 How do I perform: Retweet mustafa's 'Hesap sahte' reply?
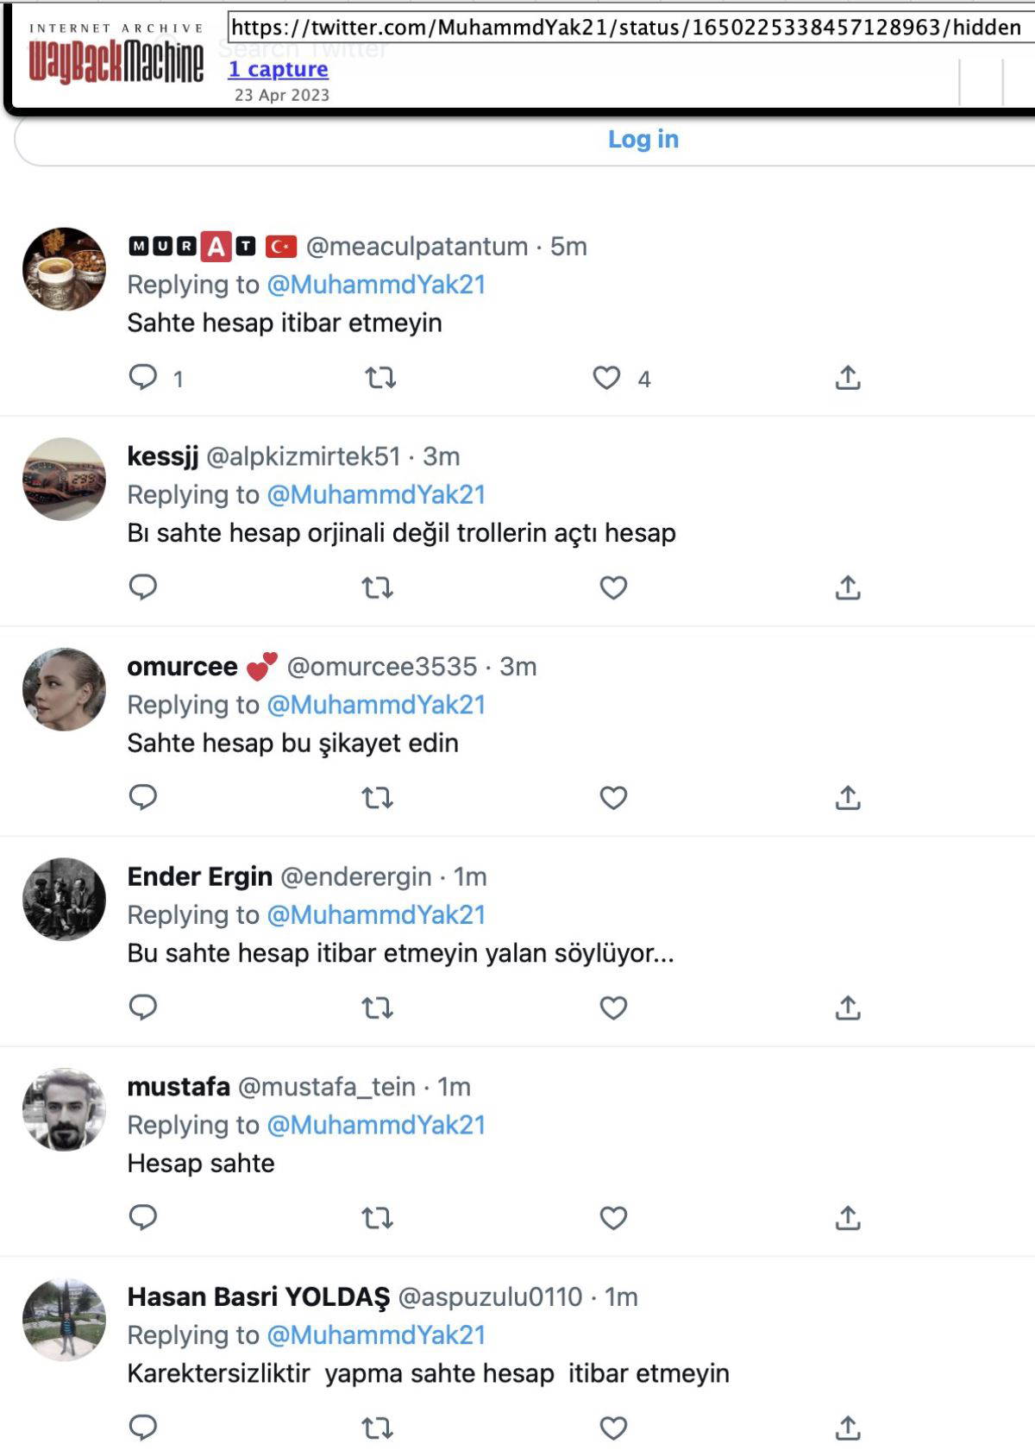pyautogui.click(x=378, y=1218)
